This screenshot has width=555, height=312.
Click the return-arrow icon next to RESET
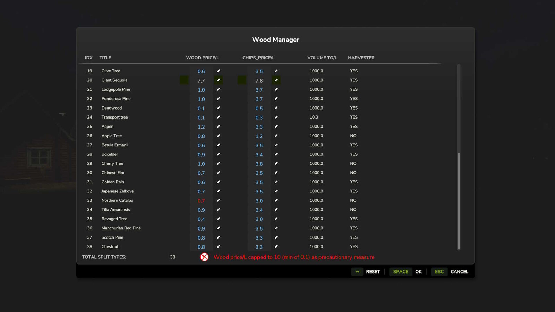coord(357,271)
